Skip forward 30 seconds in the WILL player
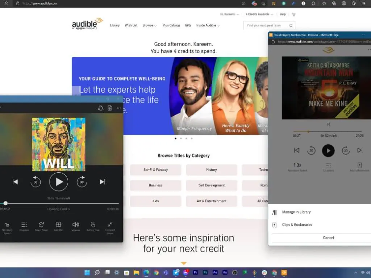 82,182
